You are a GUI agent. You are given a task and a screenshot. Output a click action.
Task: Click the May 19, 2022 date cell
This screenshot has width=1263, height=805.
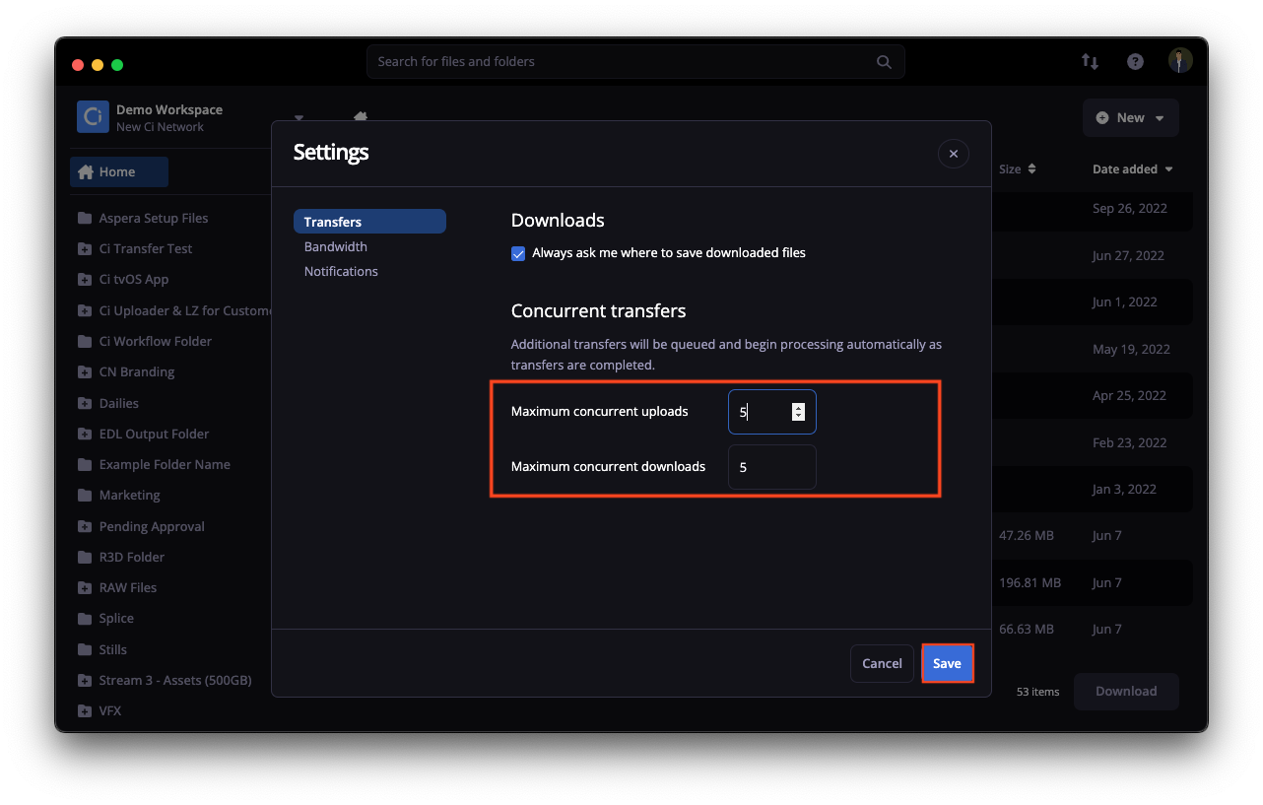[1131, 349]
